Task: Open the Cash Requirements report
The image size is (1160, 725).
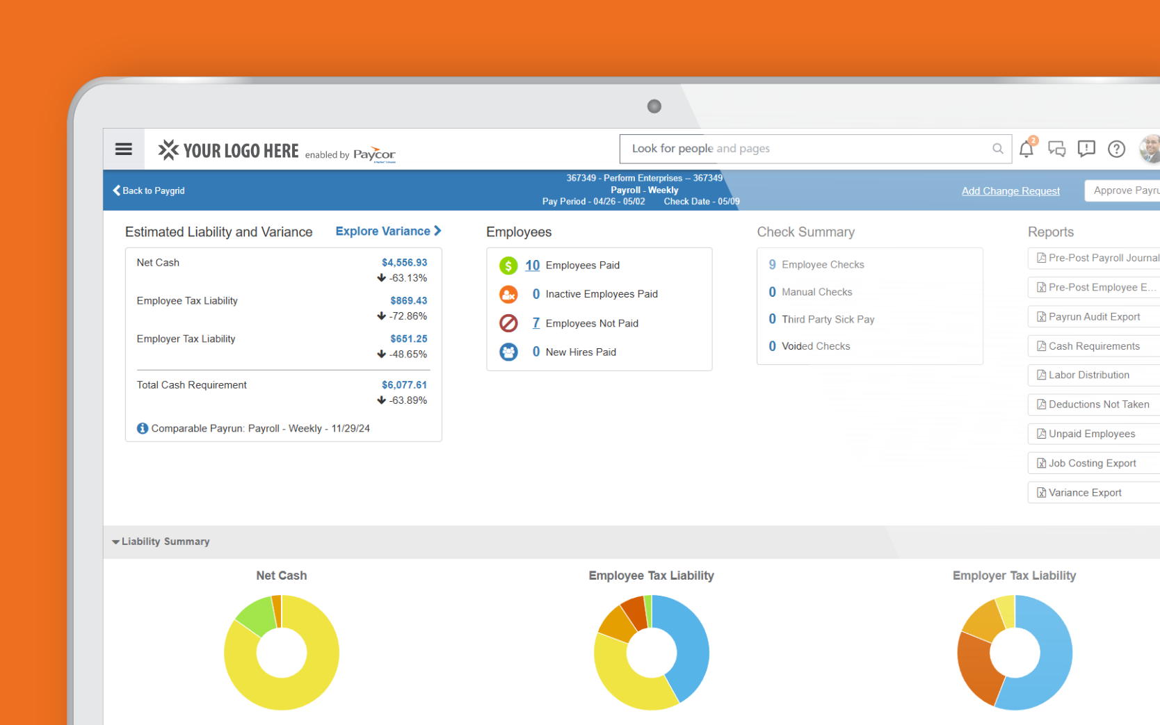Action: point(1093,346)
